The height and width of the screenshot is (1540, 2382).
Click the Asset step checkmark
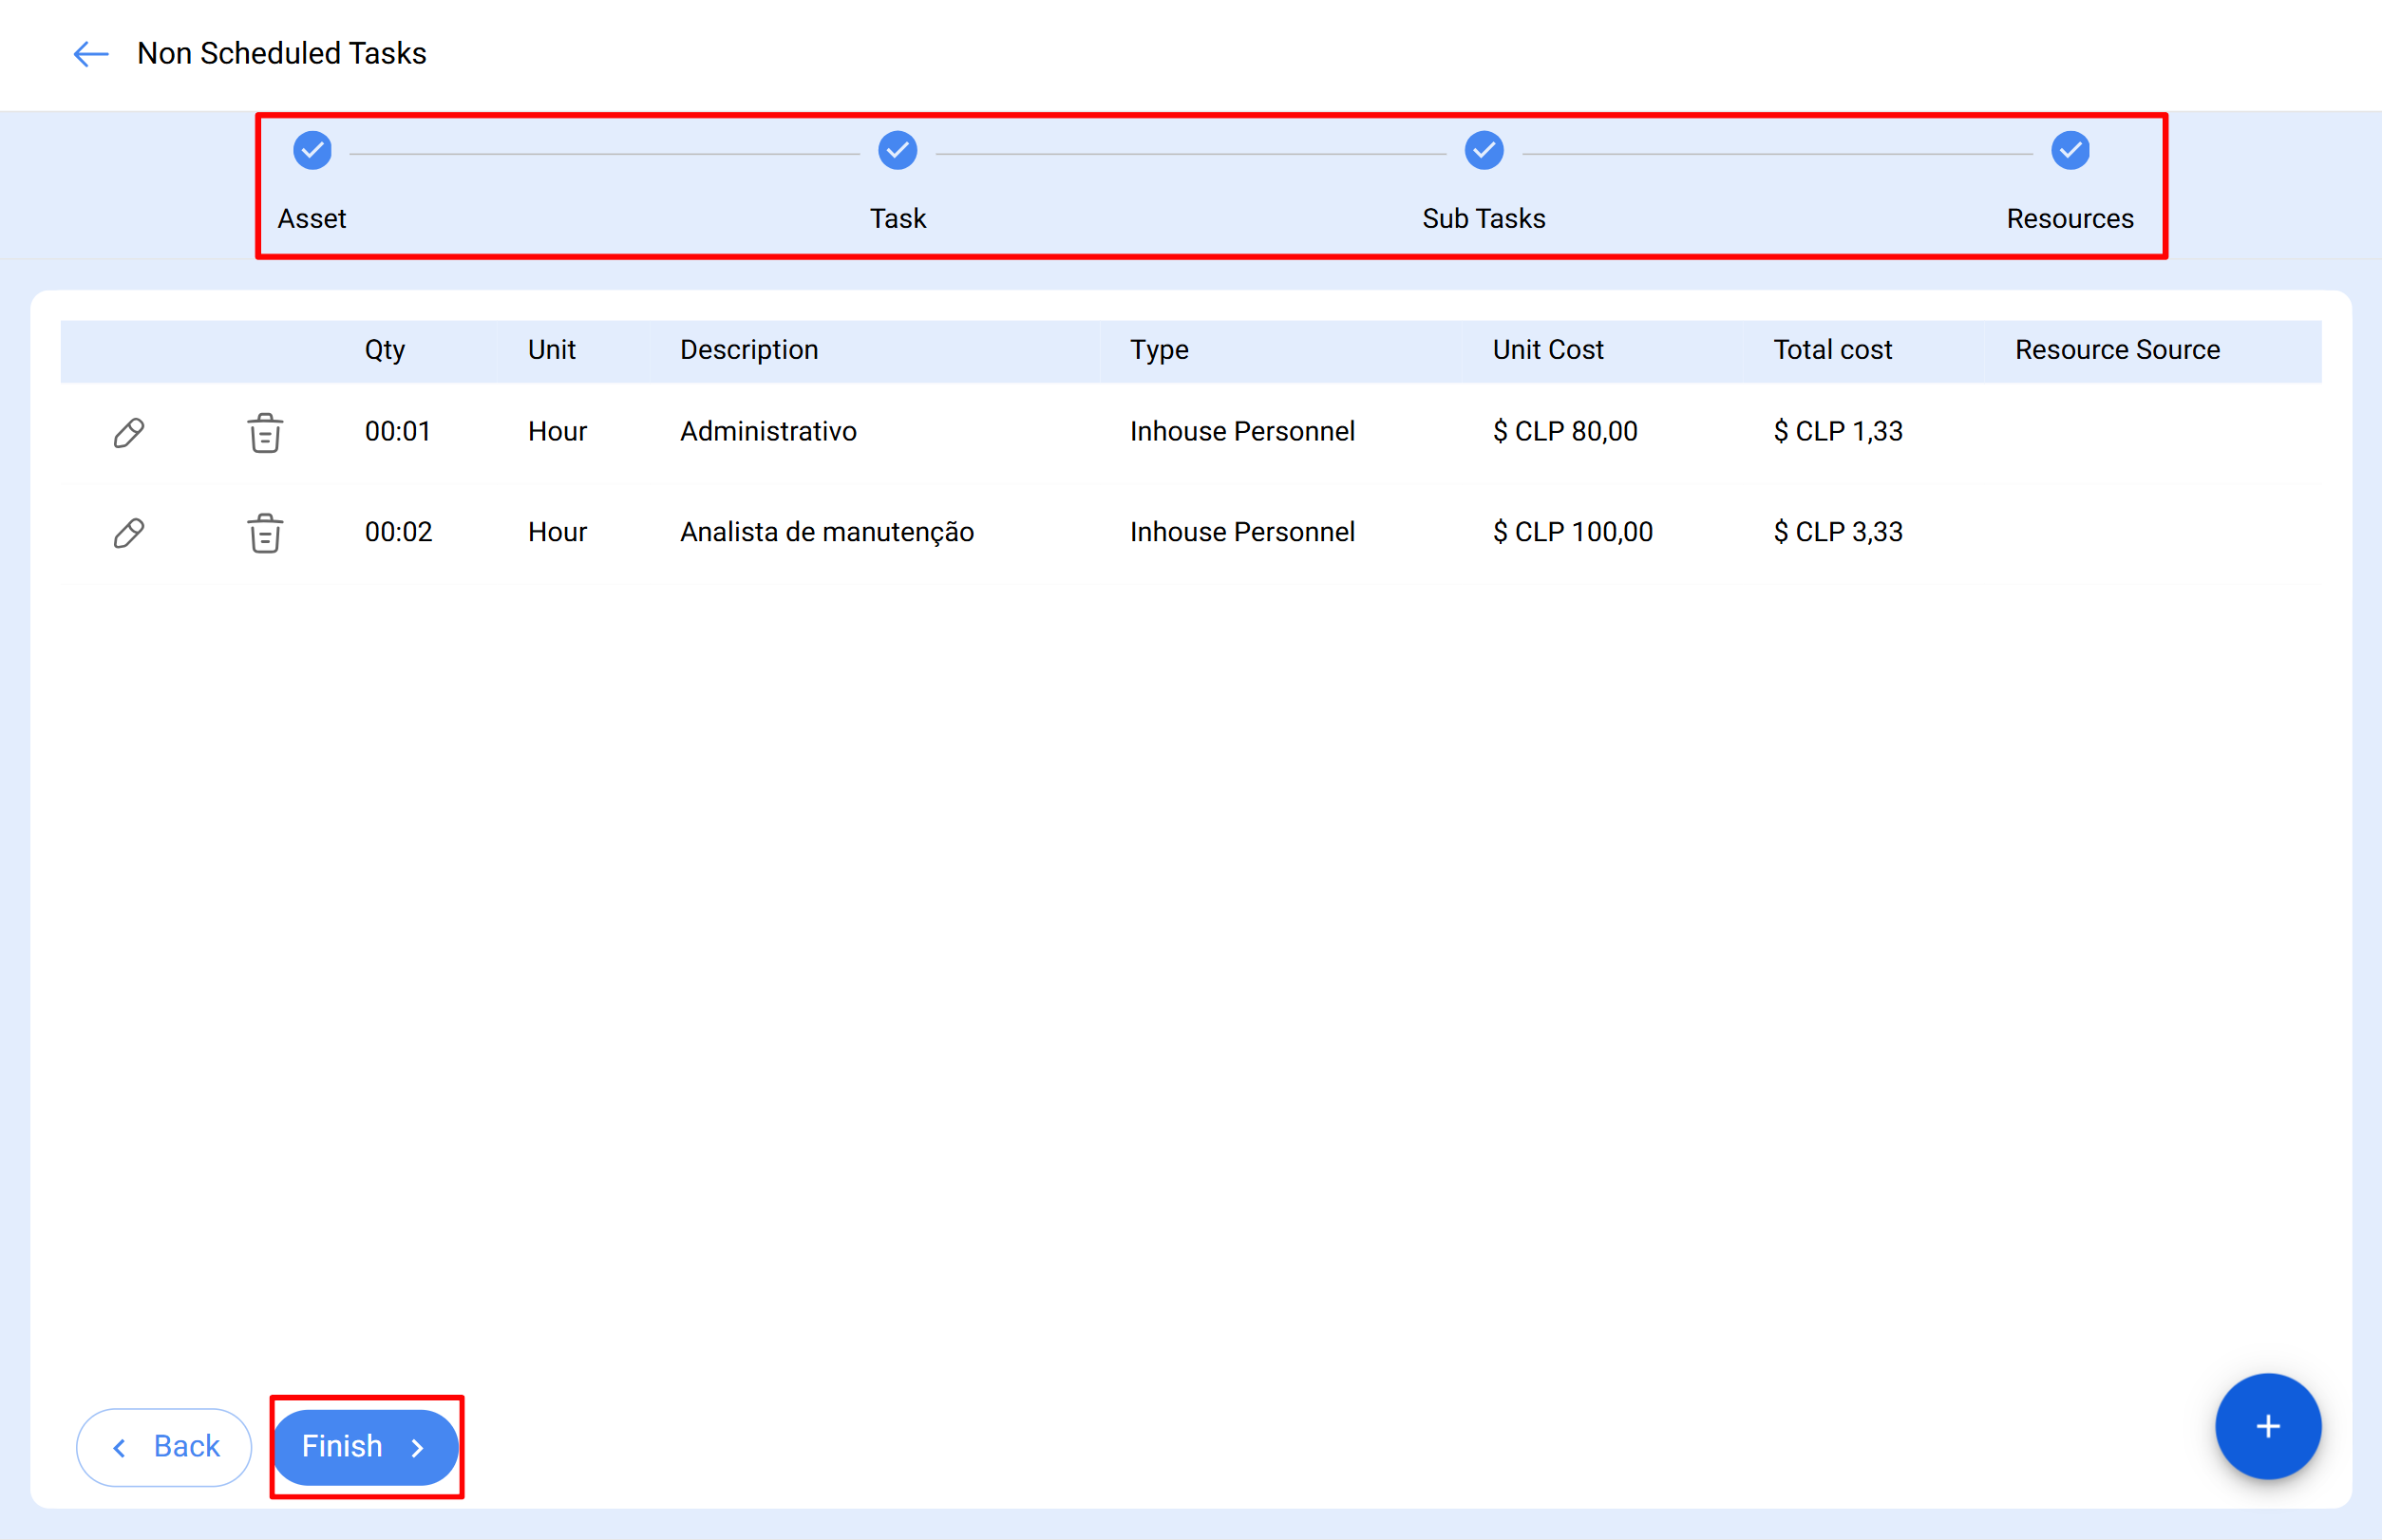312,151
